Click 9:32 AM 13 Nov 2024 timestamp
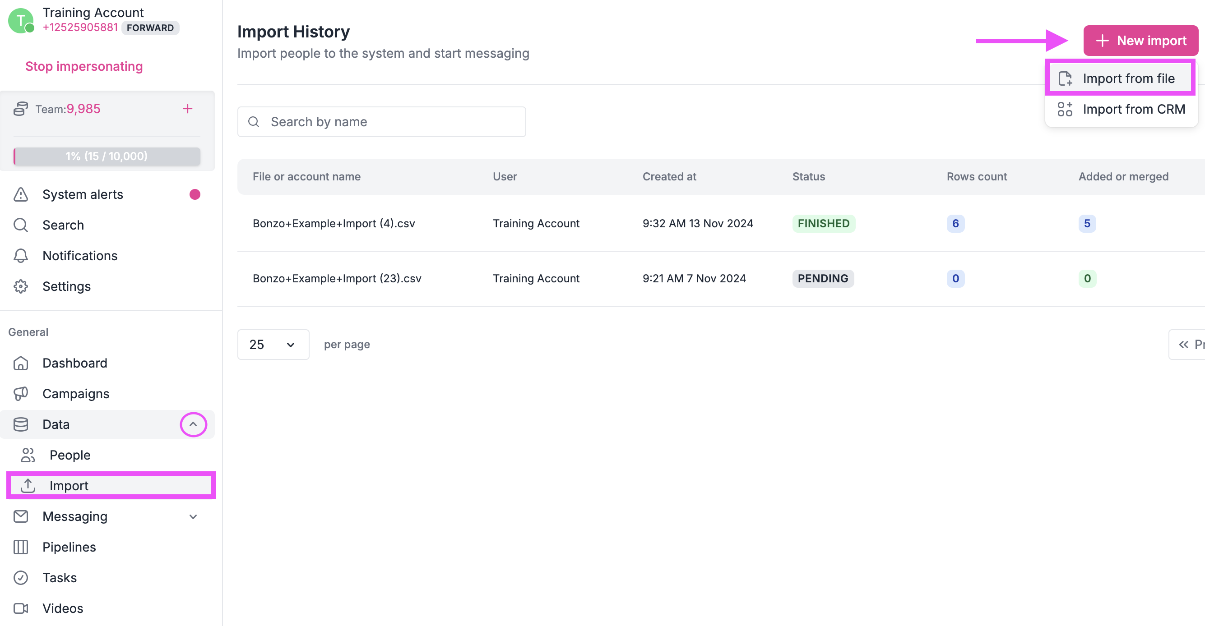This screenshot has height=626, width=1205. 697,223
